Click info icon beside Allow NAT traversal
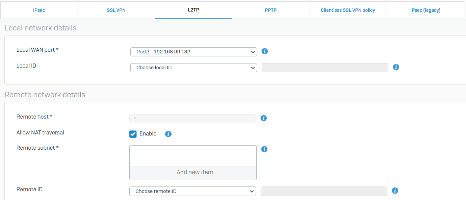Viewport: 466px width, 200px height. [x=168, y=134]
